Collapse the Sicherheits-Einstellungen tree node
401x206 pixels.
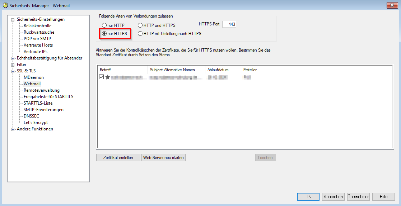(13, 20)
